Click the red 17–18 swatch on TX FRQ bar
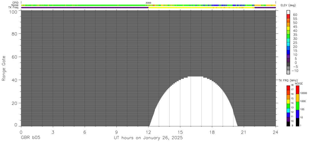The height and width of the screenshot is (143, 310). pos(288,88)
